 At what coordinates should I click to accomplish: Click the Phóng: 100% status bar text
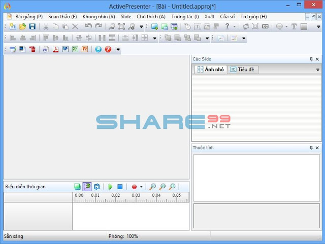(x=123, y=236)
